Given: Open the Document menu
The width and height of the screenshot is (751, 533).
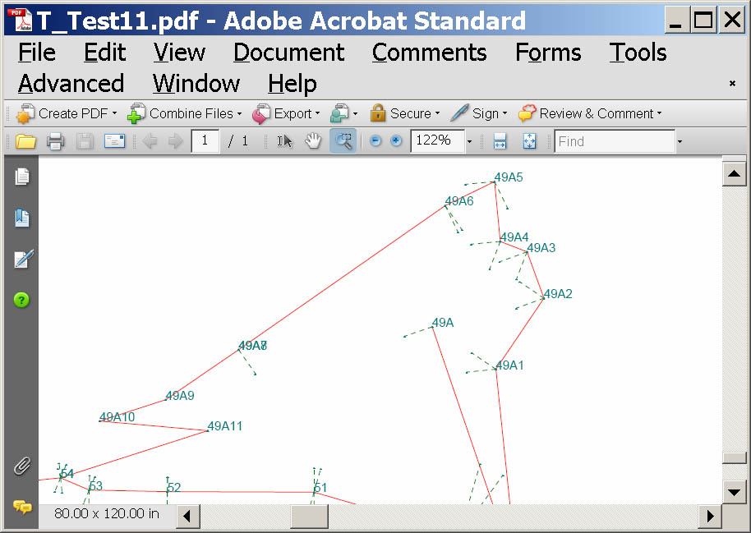Looking at the screenshot, I should [288, 53].
